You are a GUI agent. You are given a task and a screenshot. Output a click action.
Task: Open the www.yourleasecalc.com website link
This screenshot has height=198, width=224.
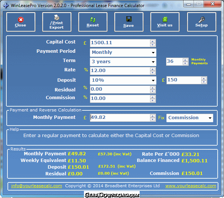coord(191,186)
